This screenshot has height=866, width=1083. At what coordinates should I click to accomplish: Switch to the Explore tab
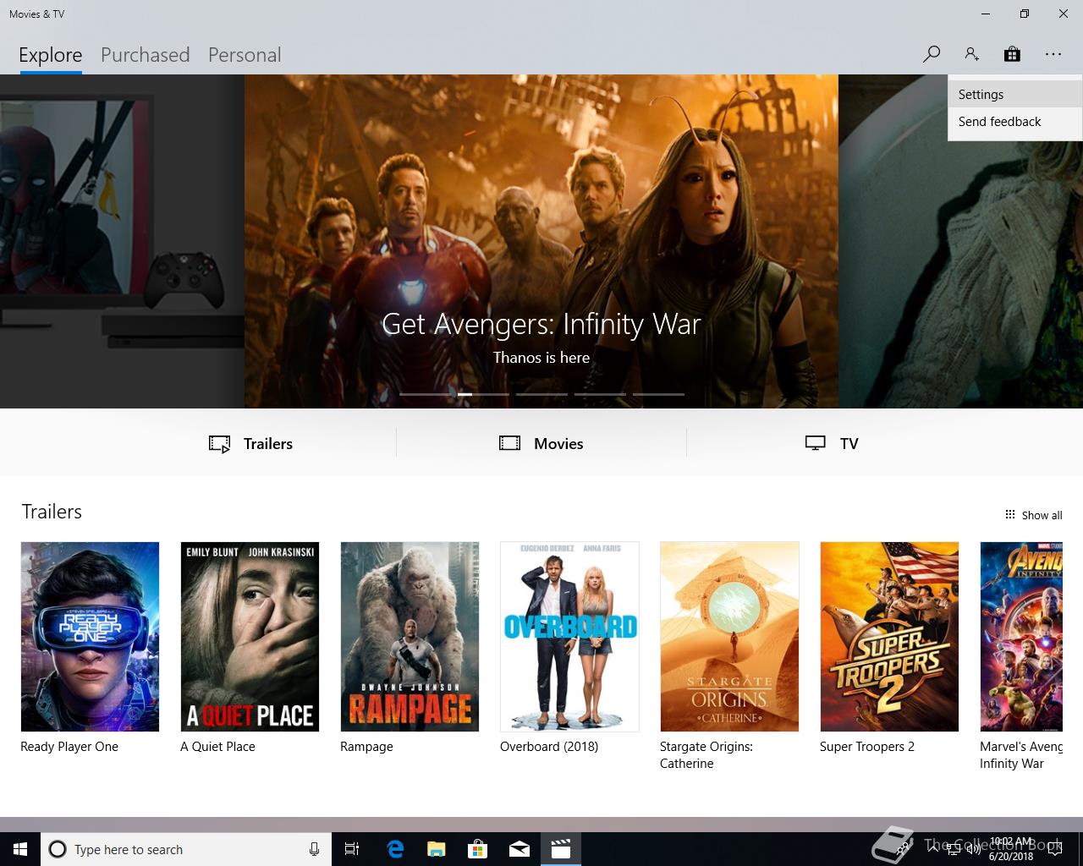(x=51, y=55)
